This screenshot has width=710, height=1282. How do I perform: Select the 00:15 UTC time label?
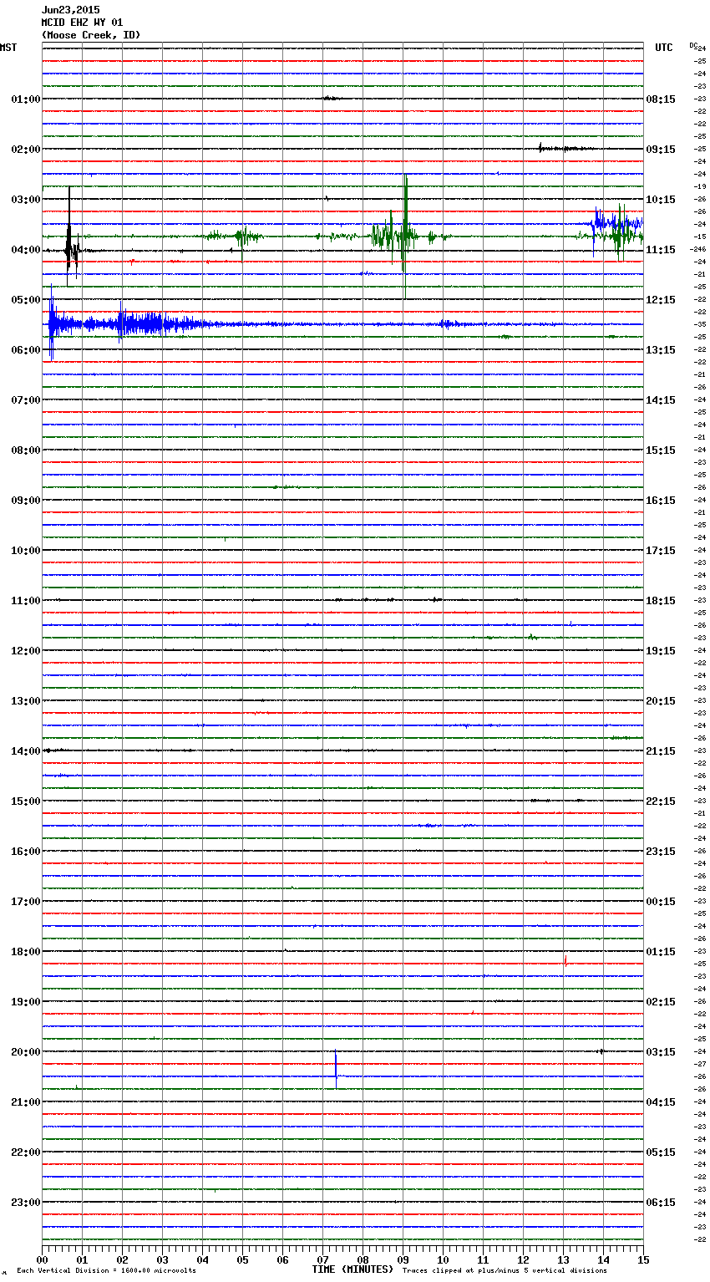(x=661, y=902)
